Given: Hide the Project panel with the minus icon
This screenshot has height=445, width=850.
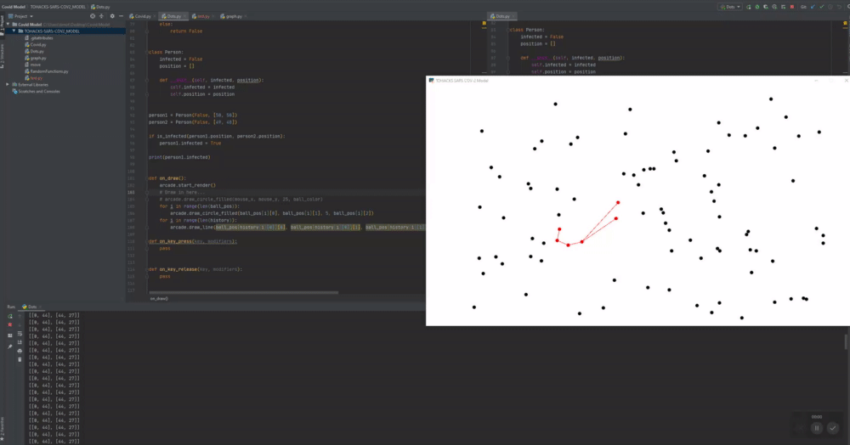Looking at the screenshot, I should pyautogui.click(x=121, y=16).
